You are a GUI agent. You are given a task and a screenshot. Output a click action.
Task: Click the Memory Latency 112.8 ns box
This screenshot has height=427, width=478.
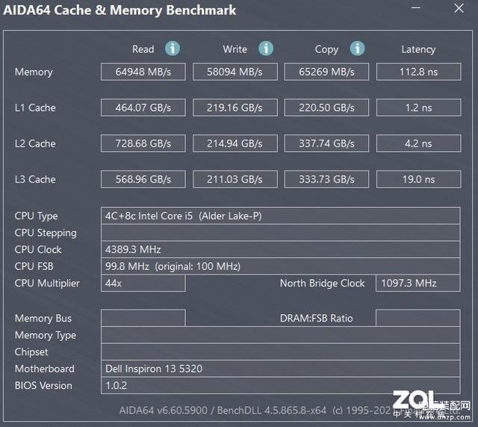tap(418, 72)
